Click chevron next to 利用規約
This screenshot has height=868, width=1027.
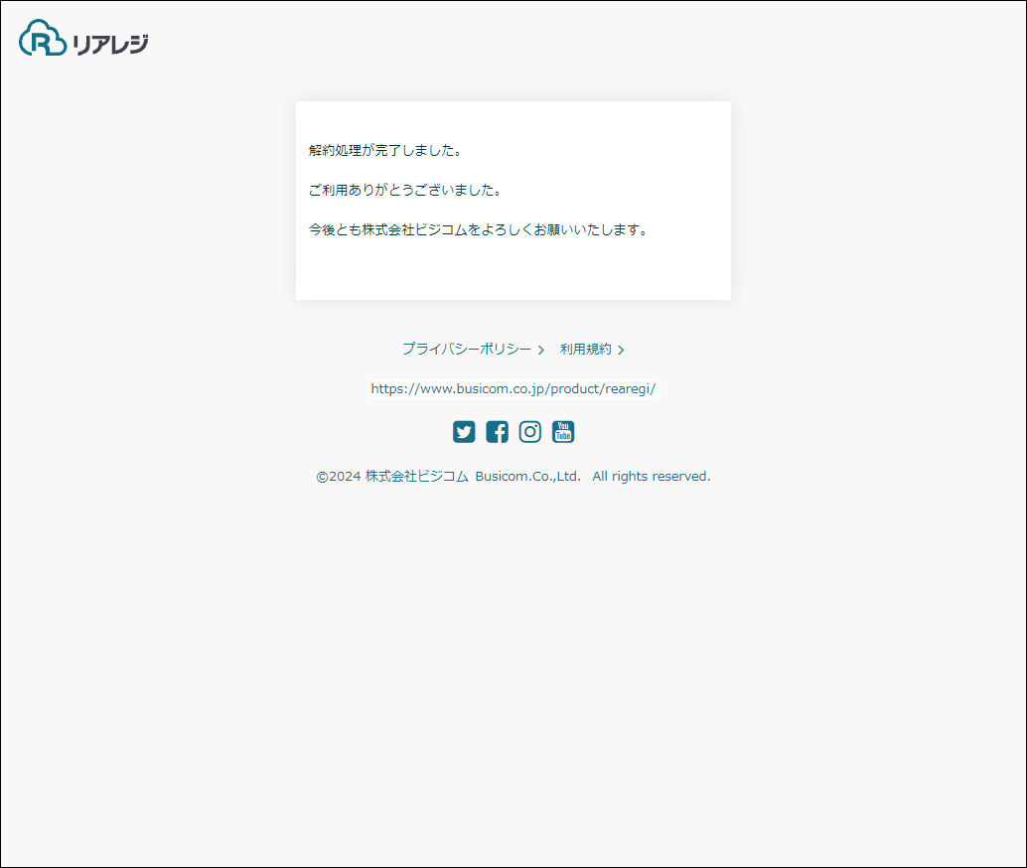(x=621, y=351)
